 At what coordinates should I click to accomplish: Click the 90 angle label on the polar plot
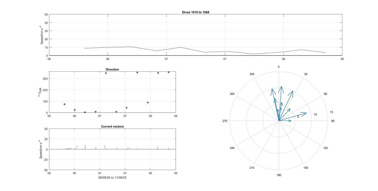[333, 121]
